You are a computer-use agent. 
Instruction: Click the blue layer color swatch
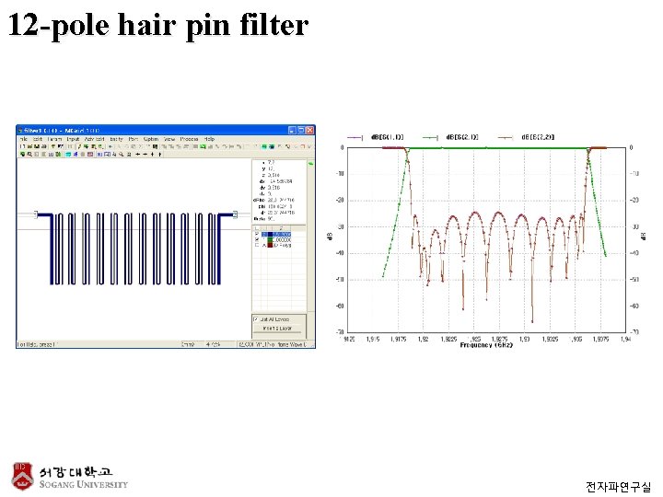click(270, 234)
